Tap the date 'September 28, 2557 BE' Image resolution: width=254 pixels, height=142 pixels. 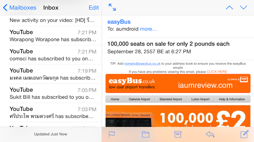(149, 51)
